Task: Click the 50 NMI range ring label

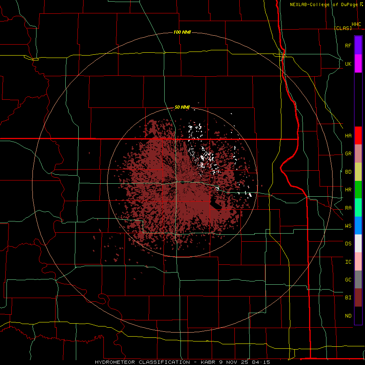Action: pyautogui.click(x=182, y=107)
